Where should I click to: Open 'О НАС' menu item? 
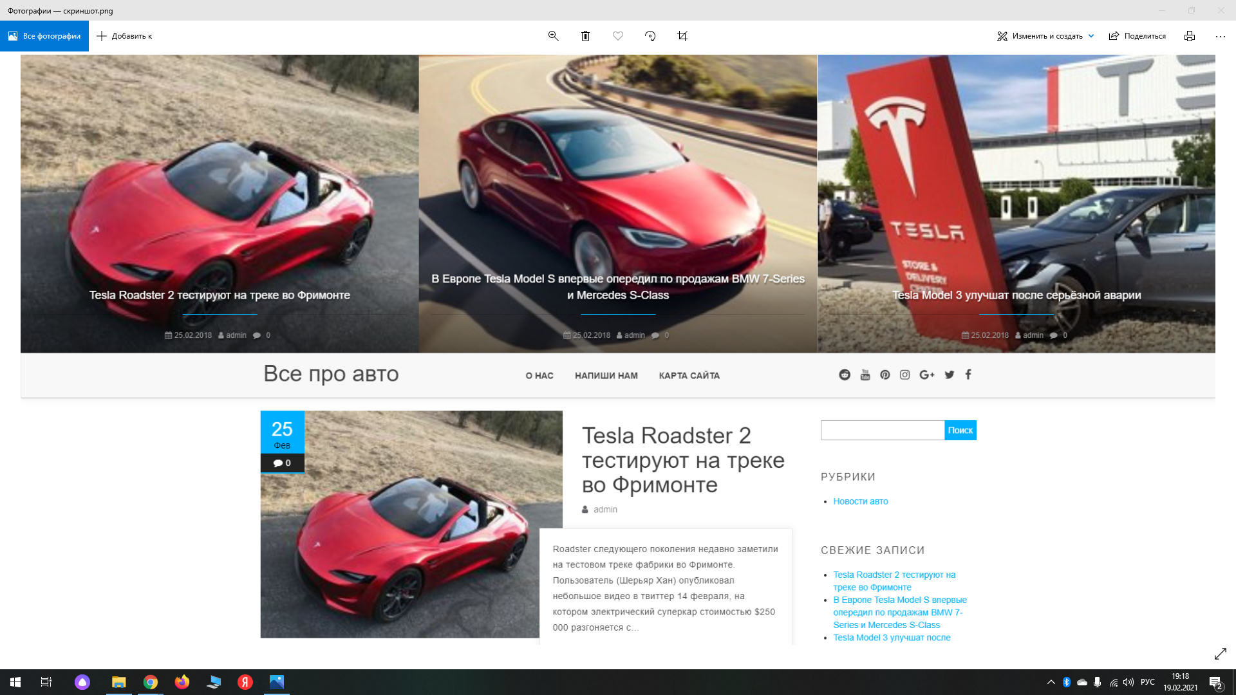click(539, 376)
